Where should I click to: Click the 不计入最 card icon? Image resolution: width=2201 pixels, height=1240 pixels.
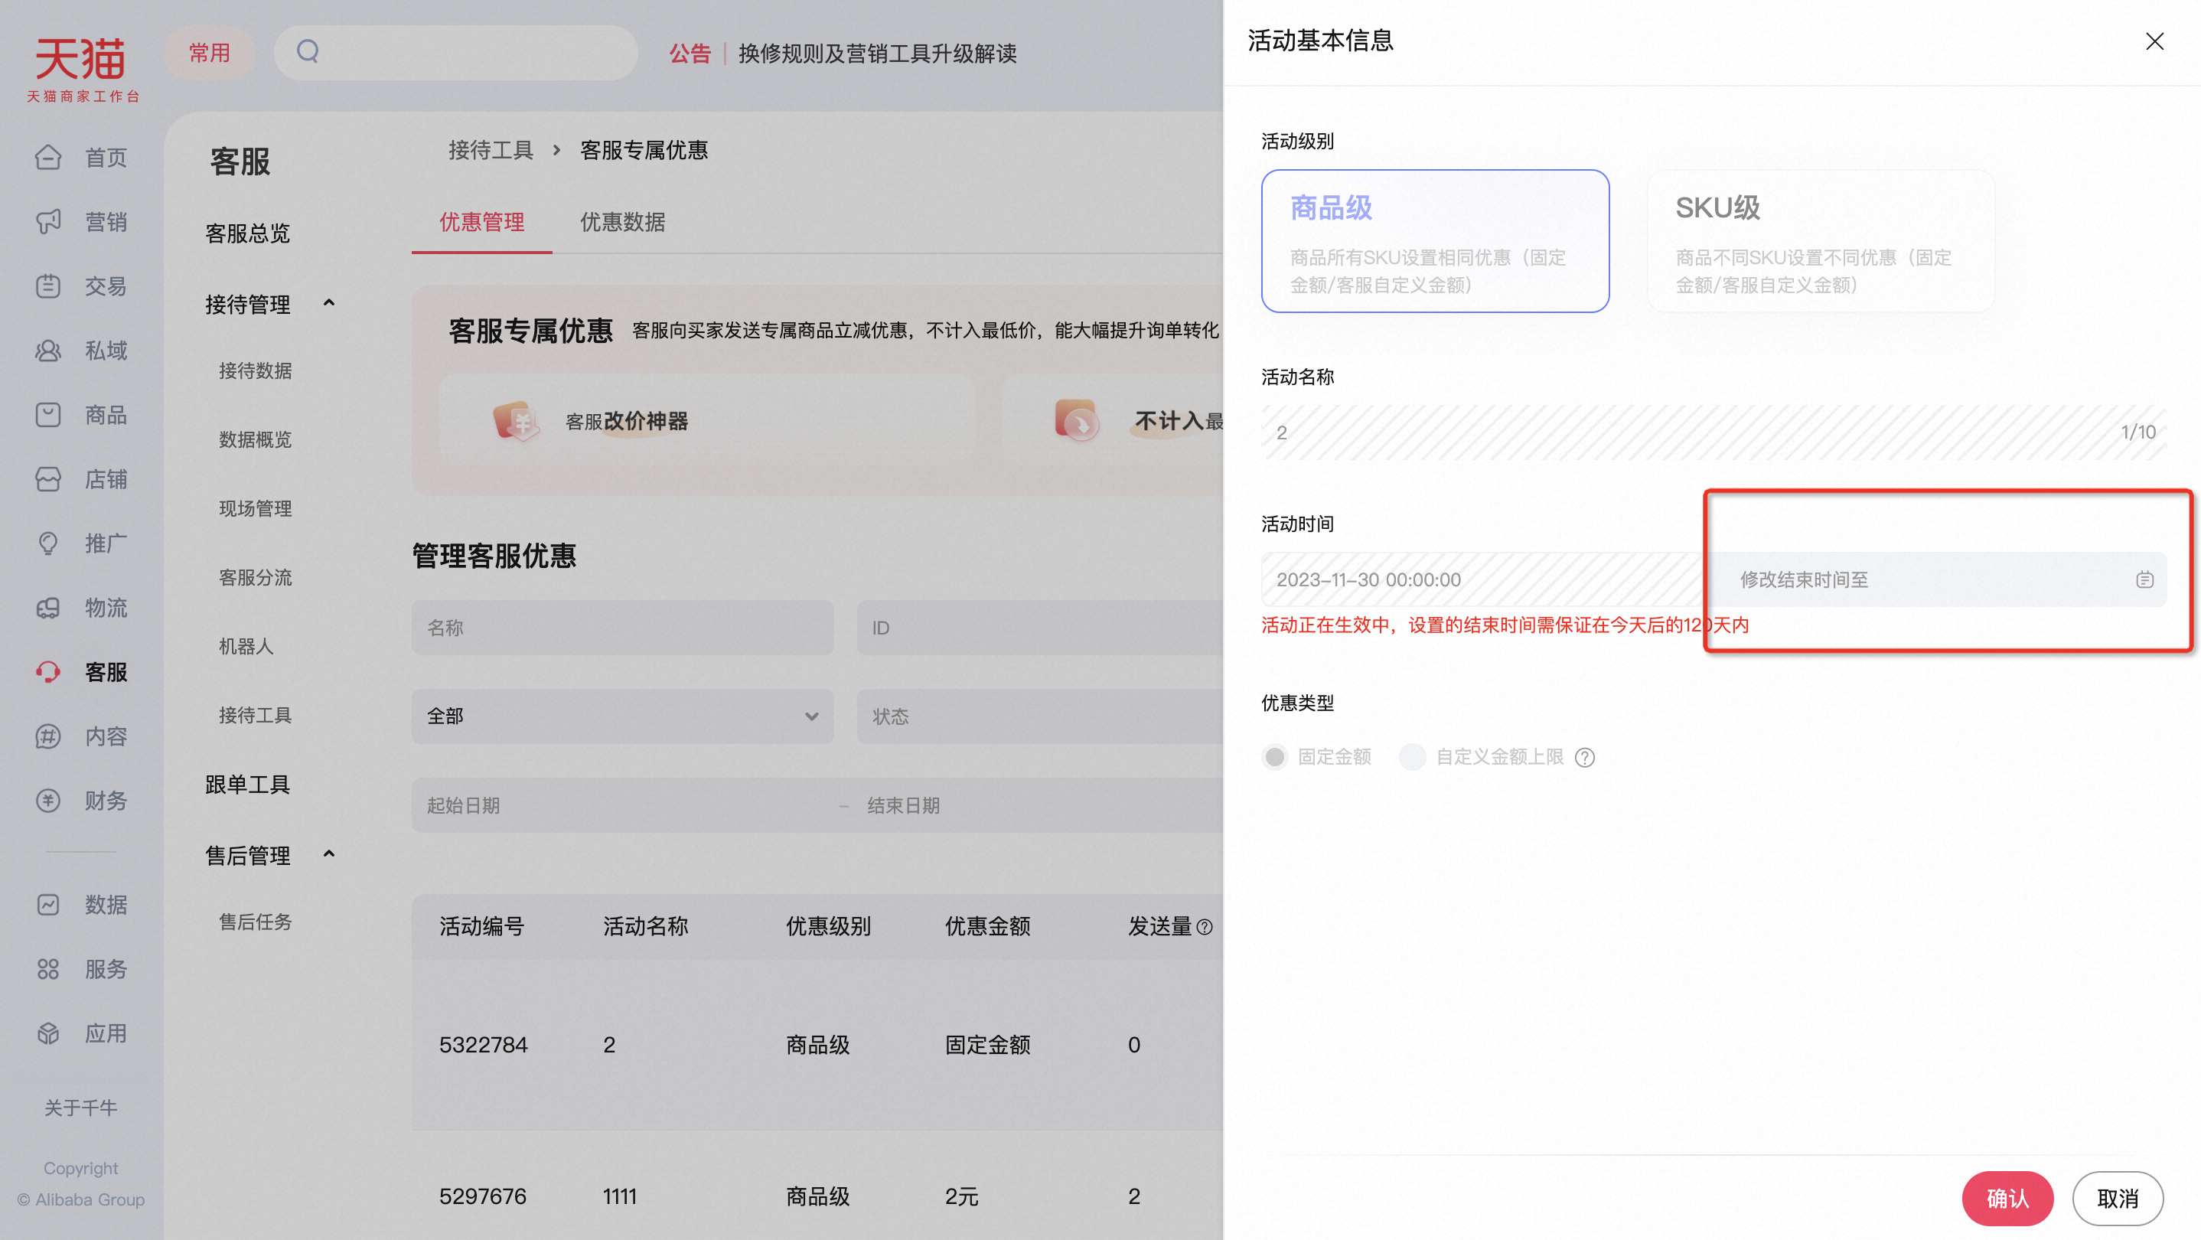pyautogui.click(x=1077, y=420)
